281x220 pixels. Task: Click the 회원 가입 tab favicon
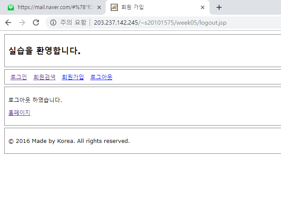pyautogui.click(x=114, y=7)
